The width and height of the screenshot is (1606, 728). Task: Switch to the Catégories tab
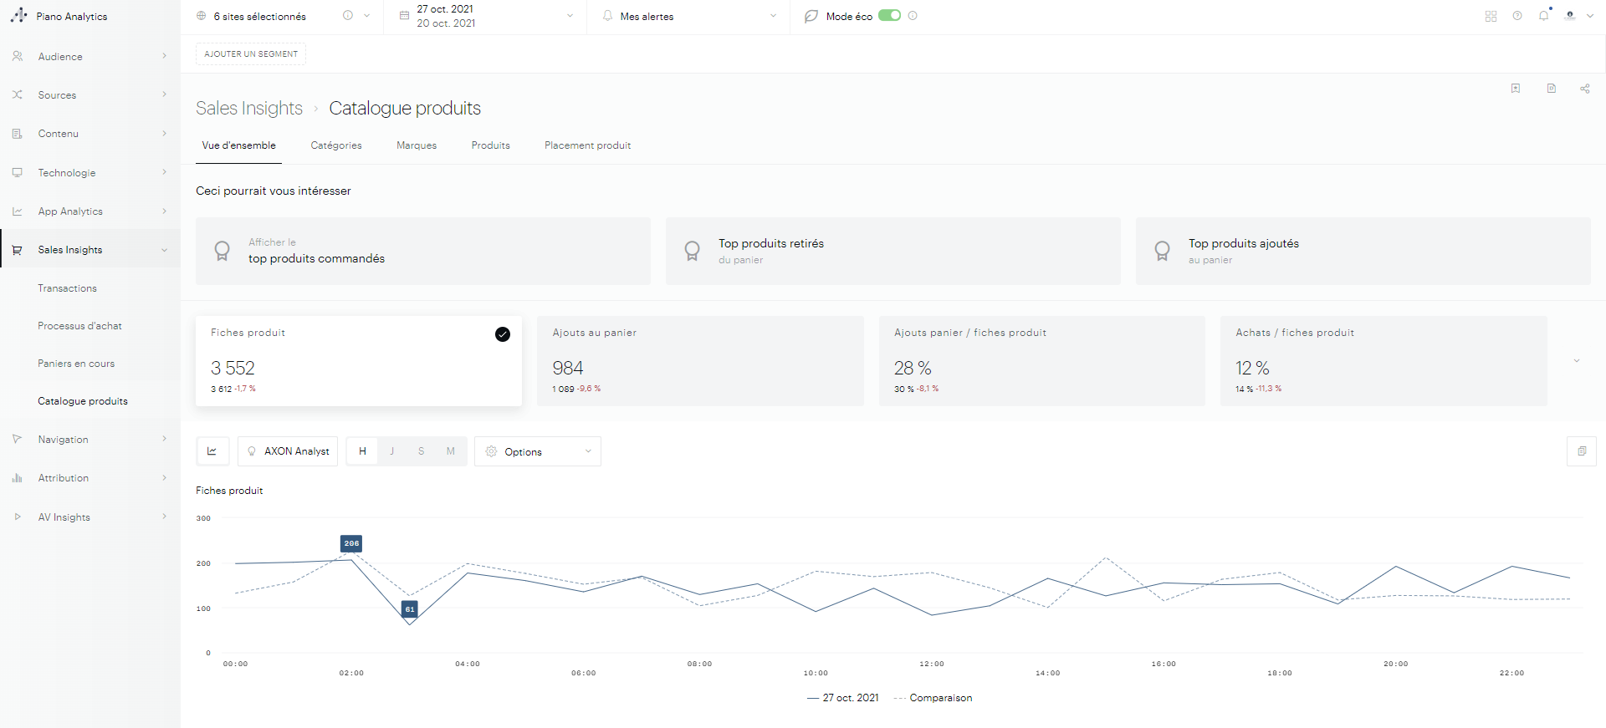pyautogui.click(x=336, y=145)
